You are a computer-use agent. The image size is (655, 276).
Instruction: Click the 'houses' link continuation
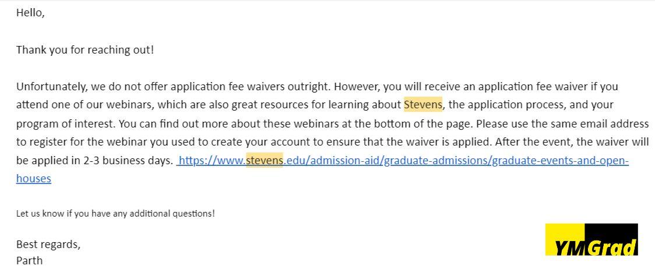33,179
